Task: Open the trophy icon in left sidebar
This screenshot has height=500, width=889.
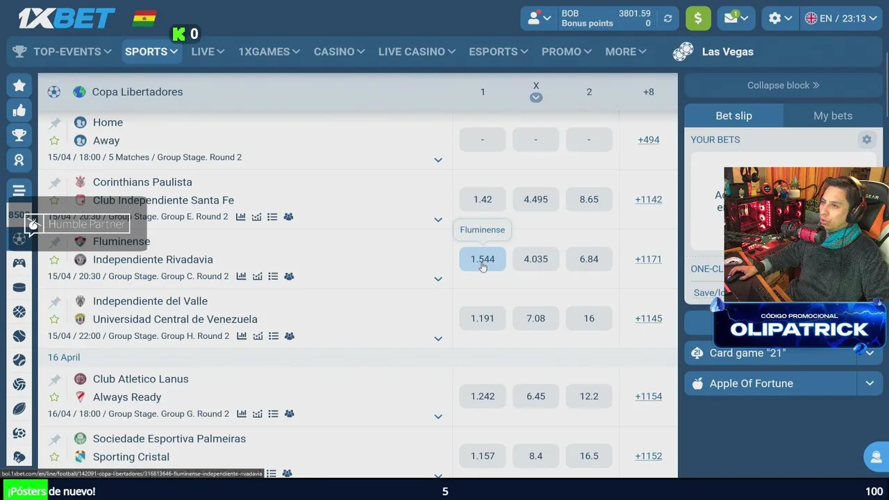Action: pos(19,135)
